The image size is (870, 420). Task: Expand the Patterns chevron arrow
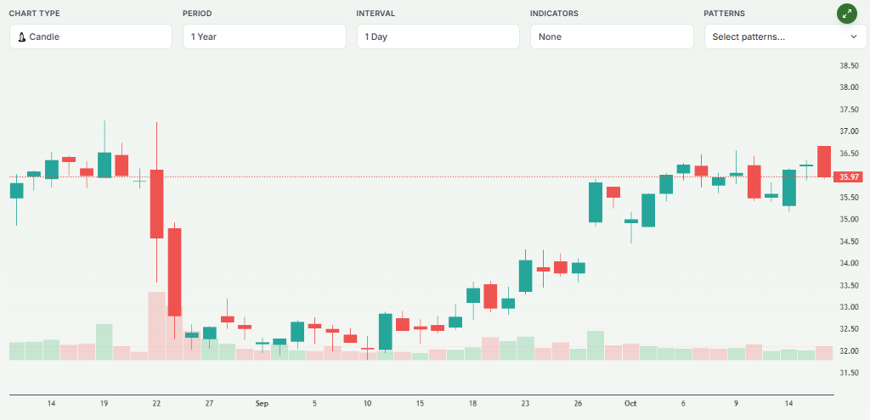click(x=853, y=36)
